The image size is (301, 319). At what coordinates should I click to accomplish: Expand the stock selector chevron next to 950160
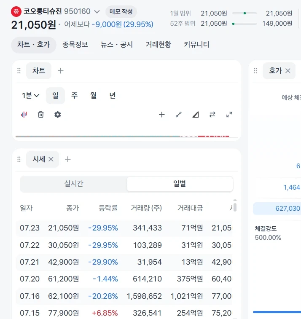click(97, 12)
